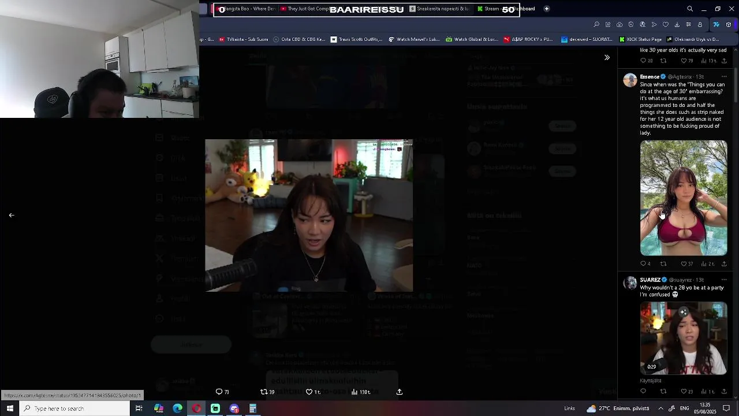This screenshot has height=416, width=739.
Task: Like the top post (79)
Action: point(686,61)
